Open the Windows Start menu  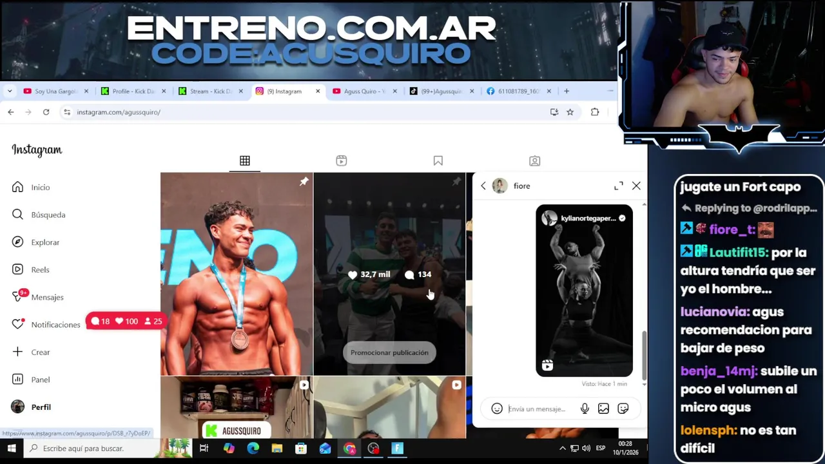[x=12, y=449]
